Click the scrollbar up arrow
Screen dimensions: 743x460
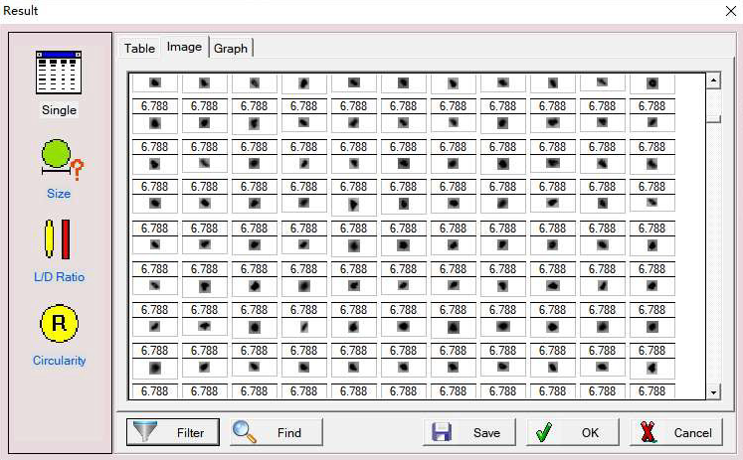713,80
